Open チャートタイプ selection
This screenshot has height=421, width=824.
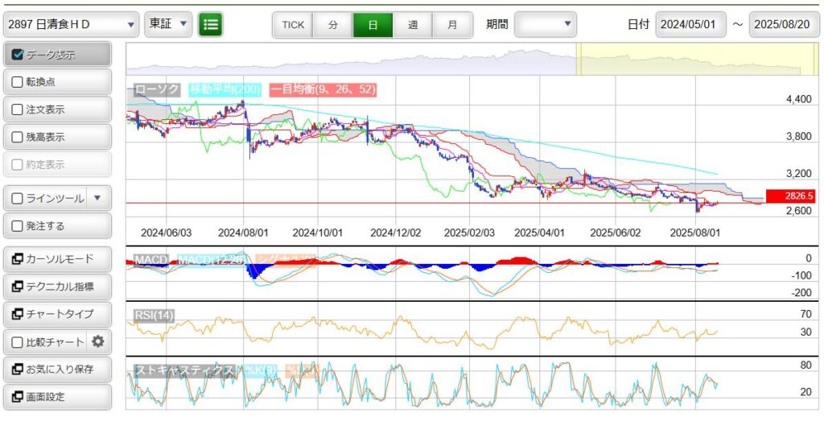click(x=56, y=314)
